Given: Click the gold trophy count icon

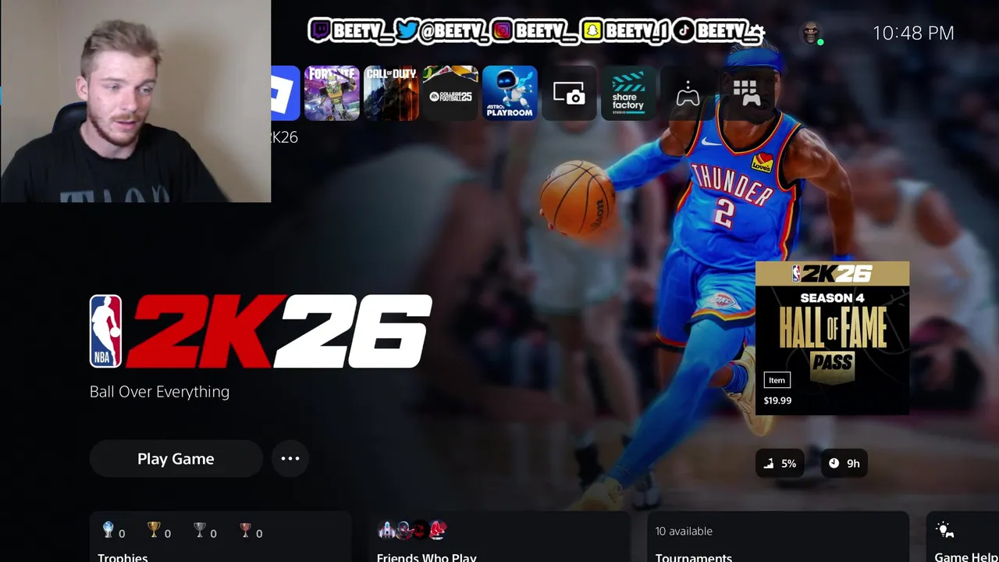Looking at the screenshot, I should click(x=154, y=531).
